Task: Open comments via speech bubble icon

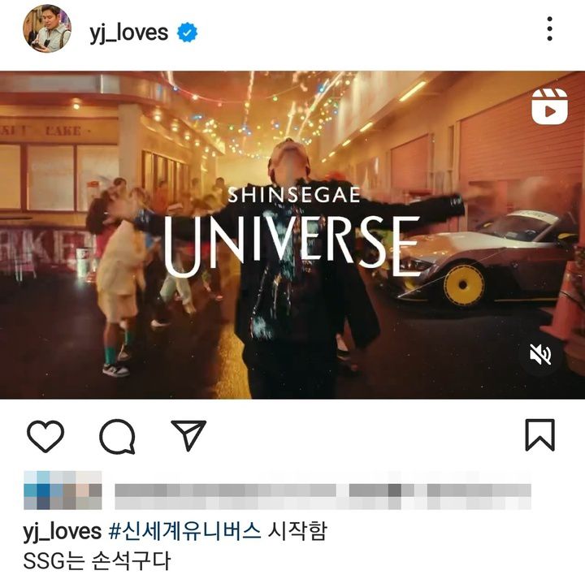Action: pos(117,436)
